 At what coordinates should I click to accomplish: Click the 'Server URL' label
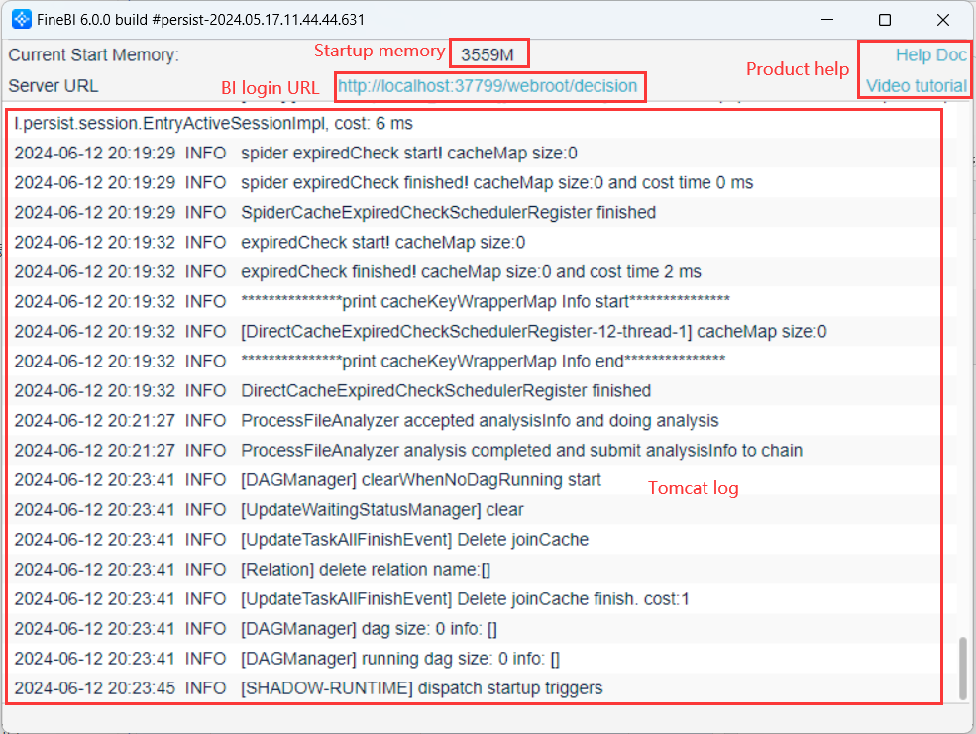point(54,86)
